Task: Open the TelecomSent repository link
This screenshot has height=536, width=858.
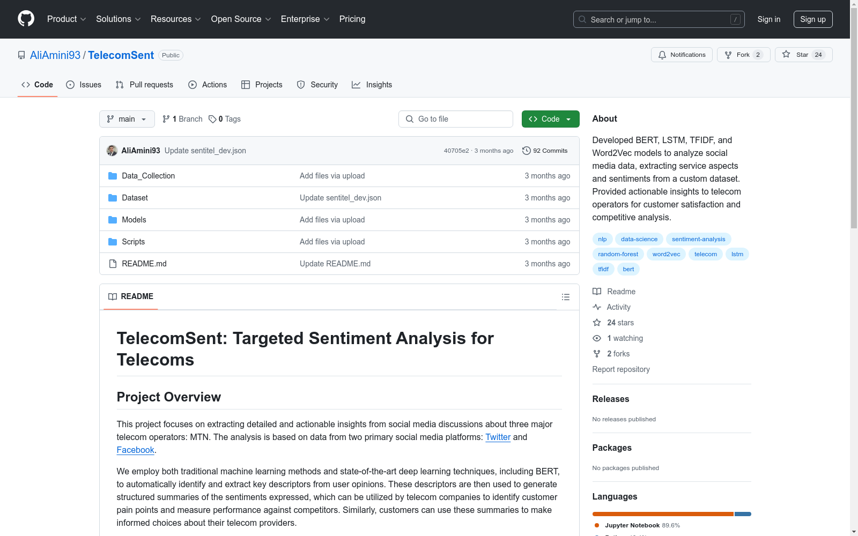Action: (x=121, y=55)
